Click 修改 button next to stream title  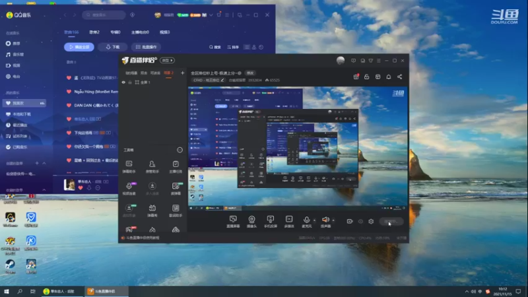pos(250,73)
